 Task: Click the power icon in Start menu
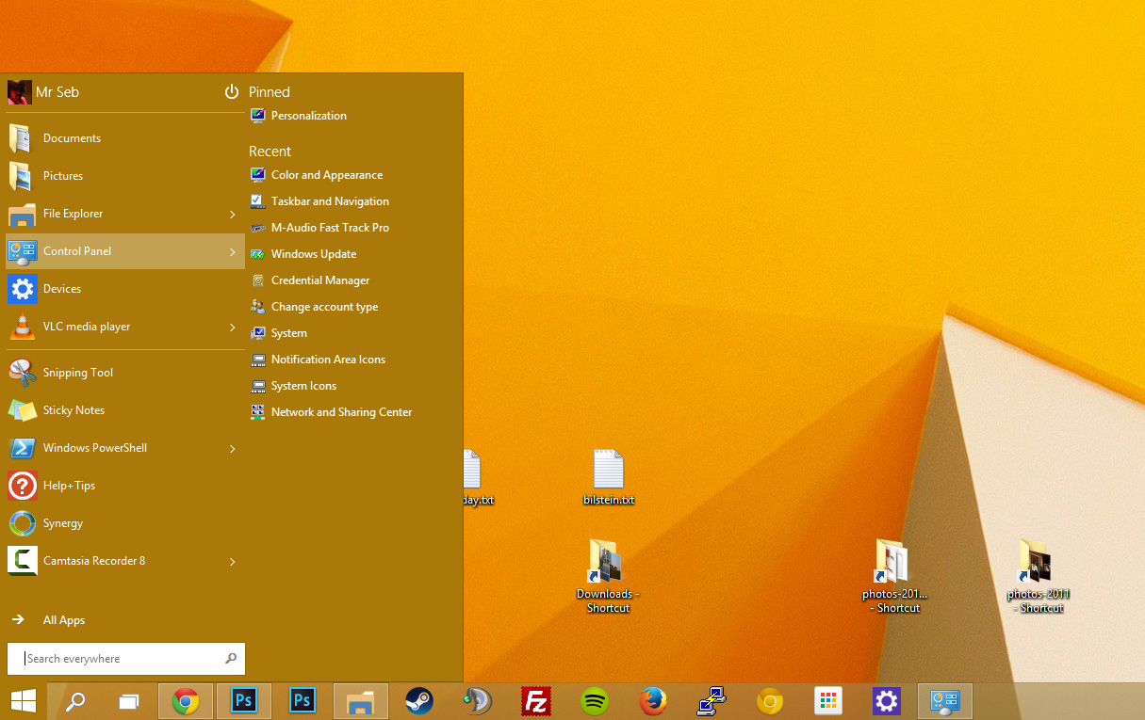[x=232, y=91]
